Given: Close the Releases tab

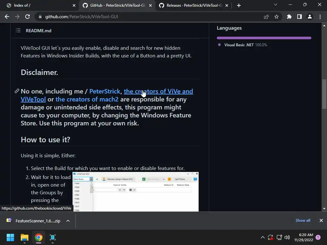Looking at the screenshot, I should pyautogui.click(x=227, y=5).
